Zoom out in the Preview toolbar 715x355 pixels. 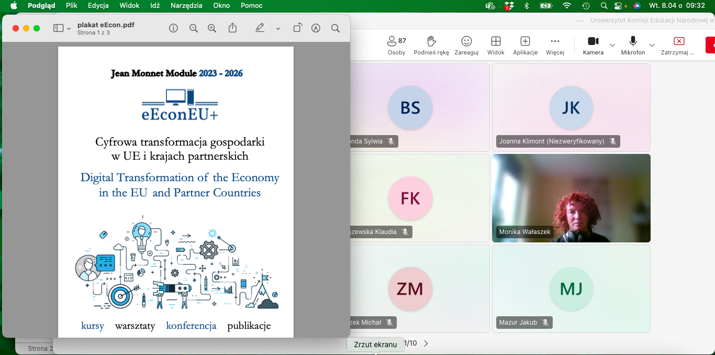point(194,28)
